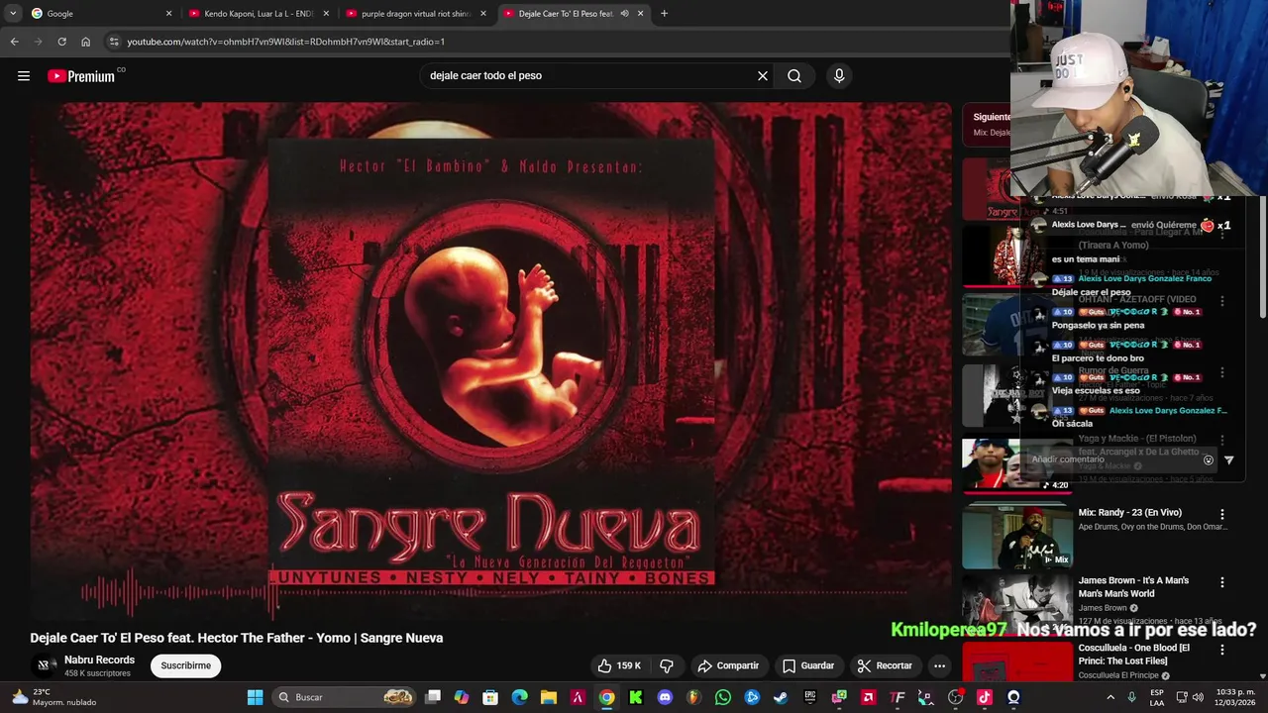Viewport: 1268px width, 713px height.
Task: Play Mix: Randy - 23 thumbnail
Action: [x=1017, y=536]
